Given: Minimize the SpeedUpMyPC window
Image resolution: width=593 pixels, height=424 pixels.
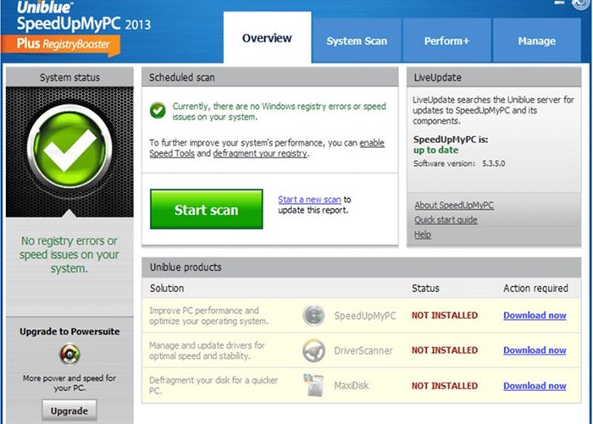Looking at the screenshot, I should pos(559,3).
